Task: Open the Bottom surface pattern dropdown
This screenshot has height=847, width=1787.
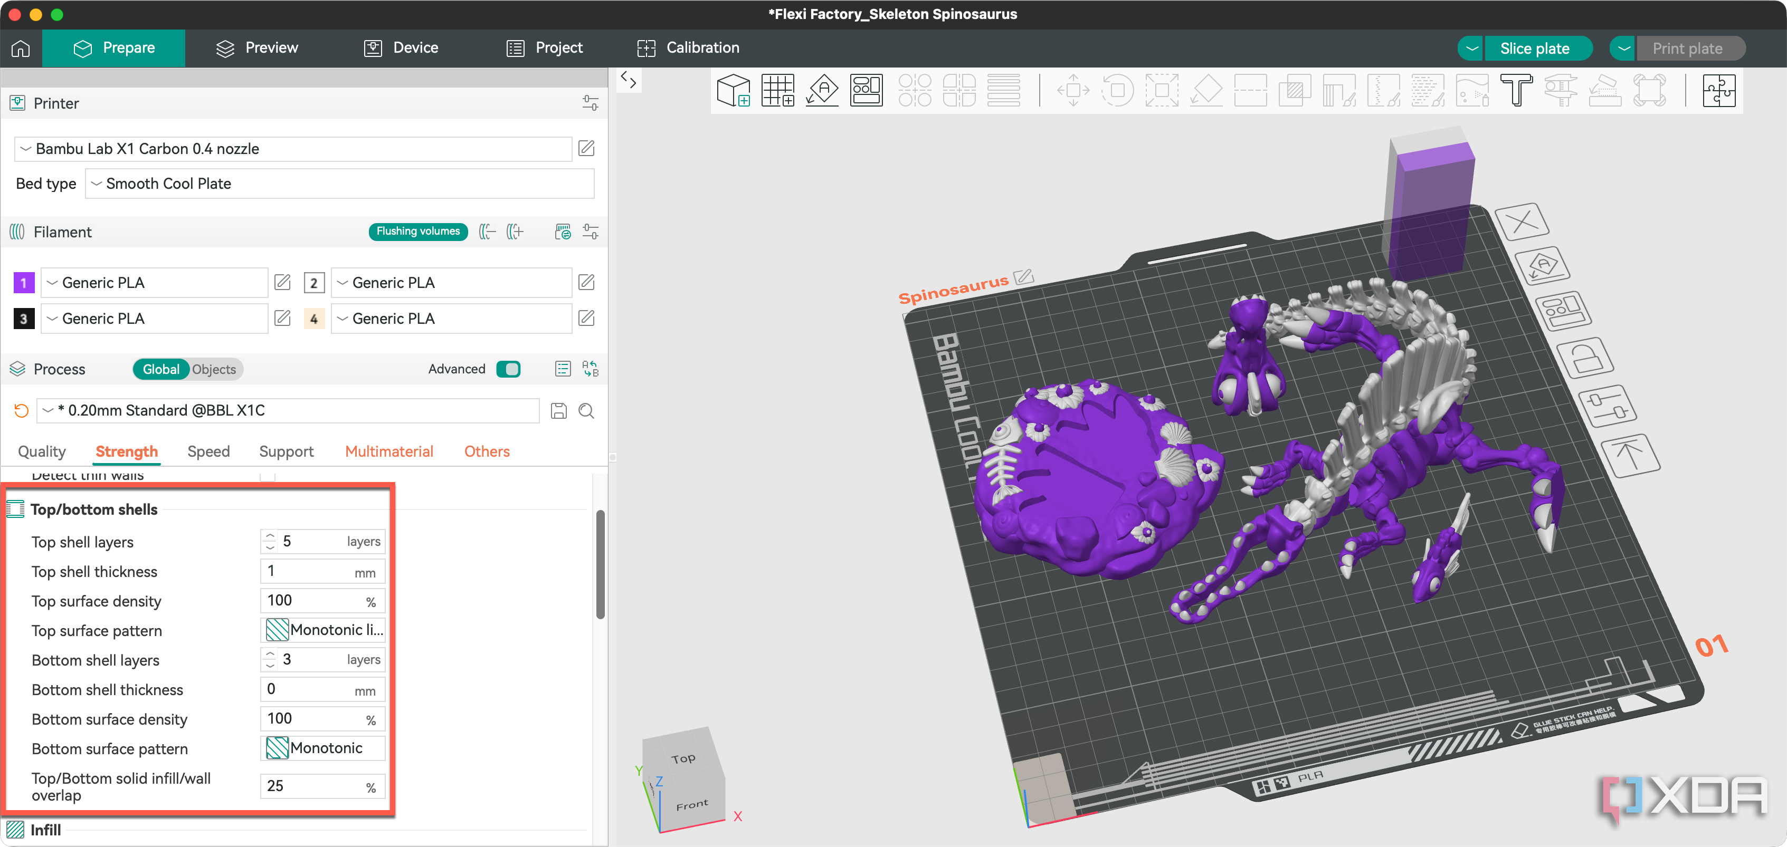Action: pyautogui.click(x=324, y=748)
